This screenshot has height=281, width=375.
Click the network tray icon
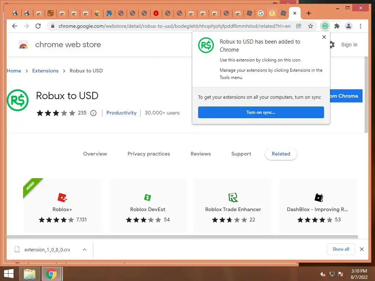(332, 274)
